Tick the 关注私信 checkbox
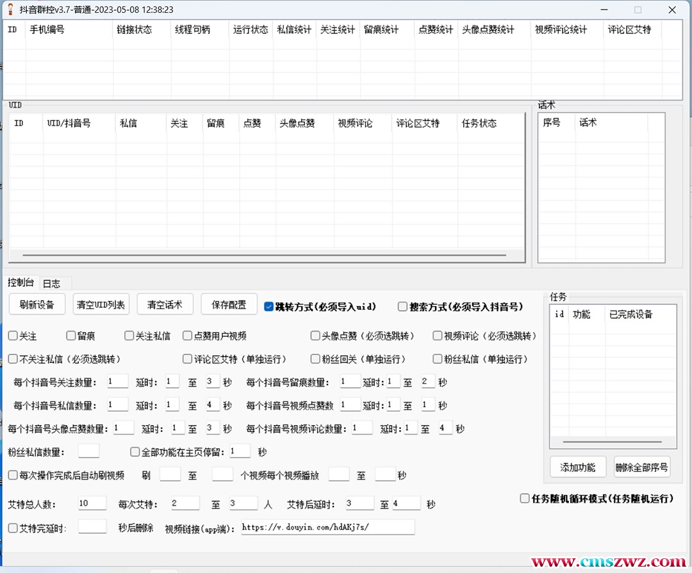692x573 pixels. (129, 335)
